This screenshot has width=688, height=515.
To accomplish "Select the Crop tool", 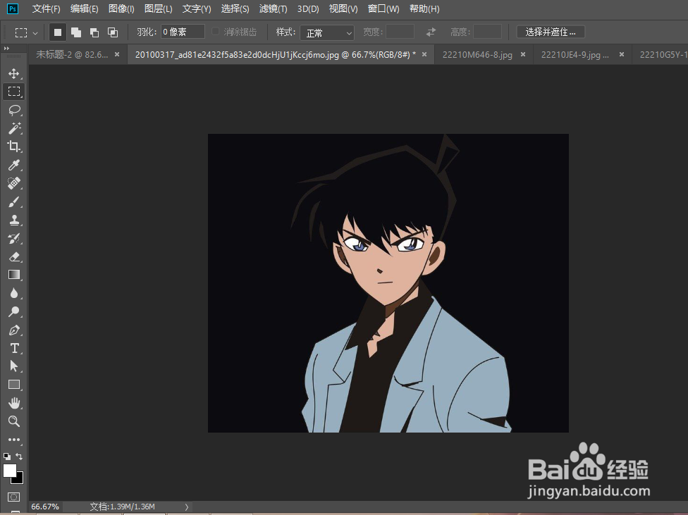I will point(13,147).
